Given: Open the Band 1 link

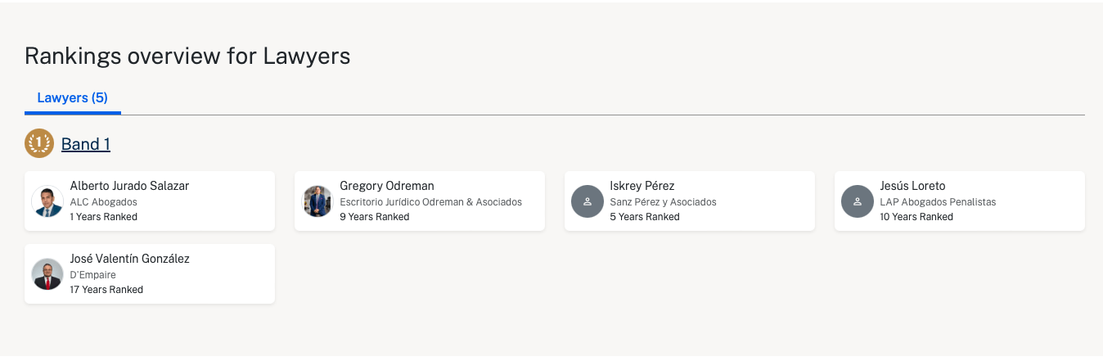Looking at the screenshot, I should [86, 144].
